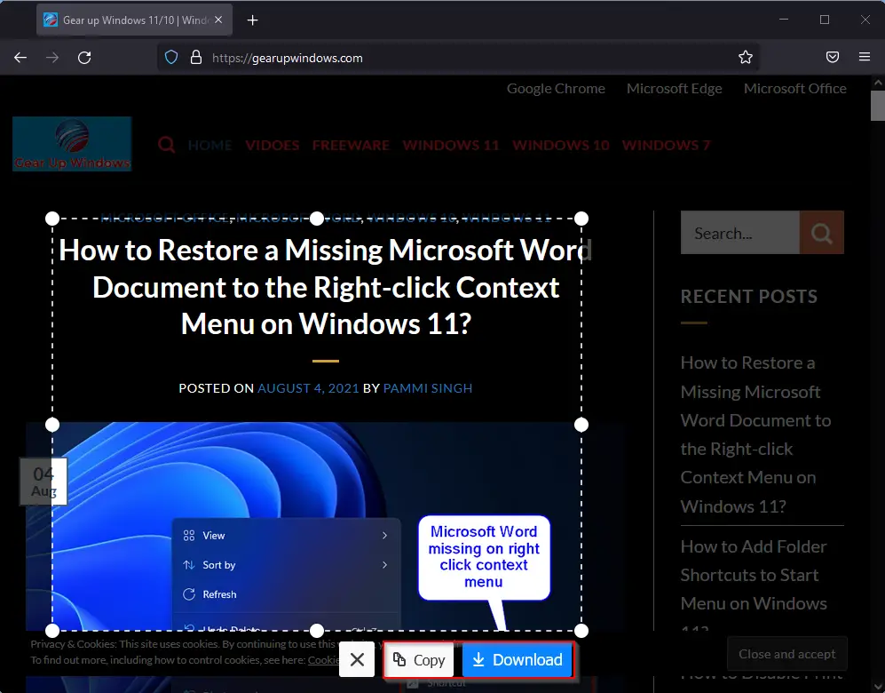Image resolution: width=885 pixels, height=693 pixels.
Task: Click the top-left selection resize handle
Action: pyautogui.click(x=51, y=219)
